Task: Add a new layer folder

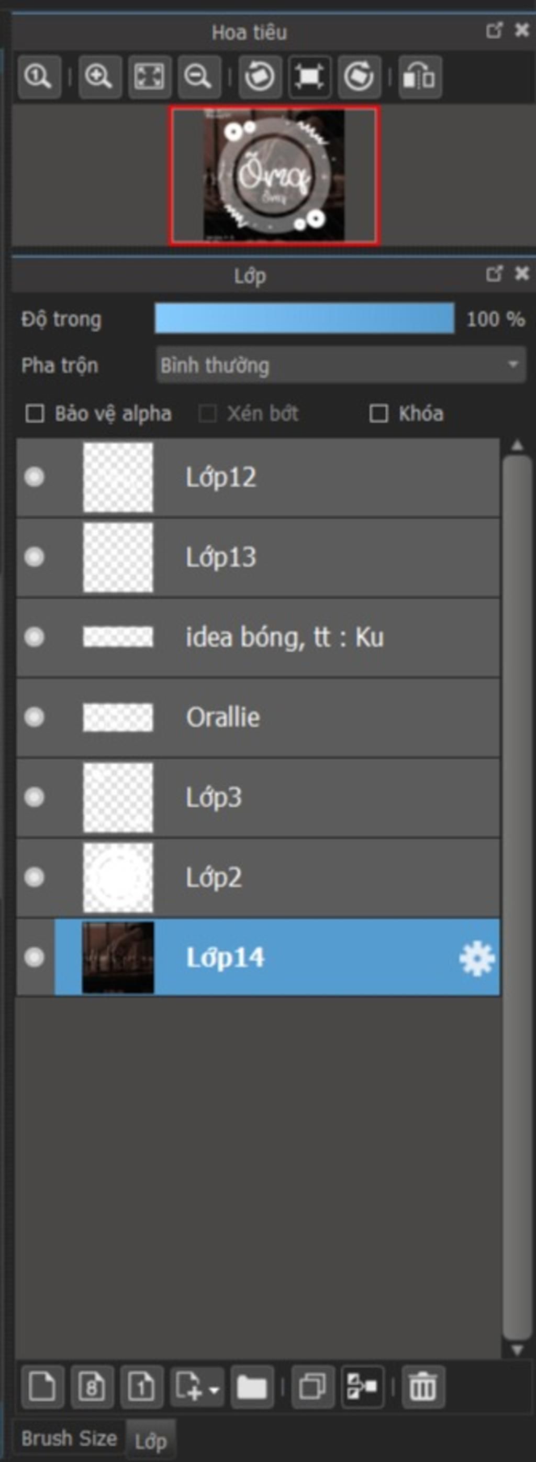Action: click(x=252, y=1388)
